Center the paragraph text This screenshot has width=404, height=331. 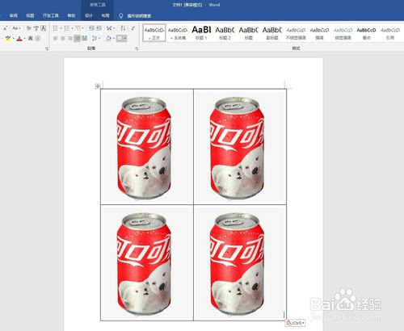(x=63, y=39)
